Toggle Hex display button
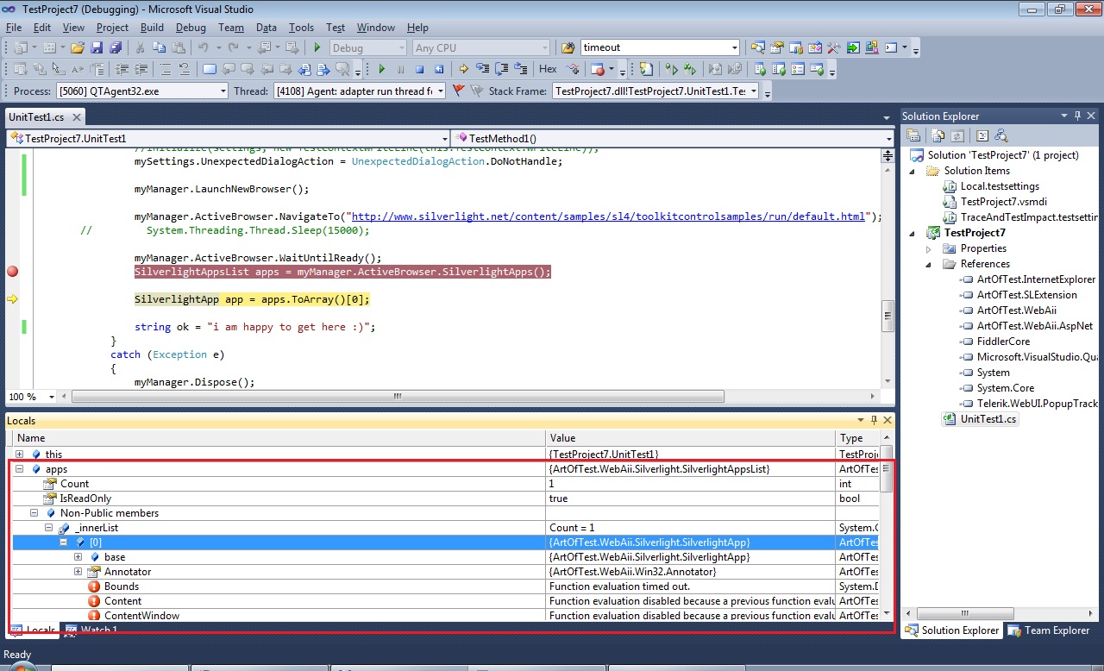1104x671 pixels. (548, 70)
